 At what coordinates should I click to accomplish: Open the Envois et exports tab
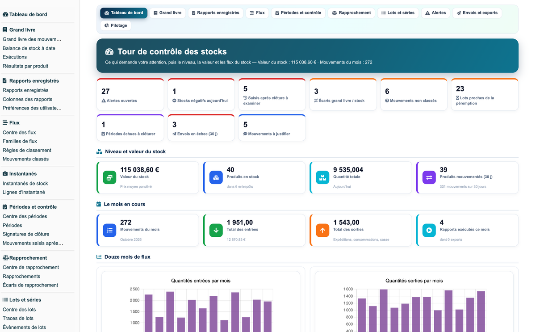(x=477, y=13)
